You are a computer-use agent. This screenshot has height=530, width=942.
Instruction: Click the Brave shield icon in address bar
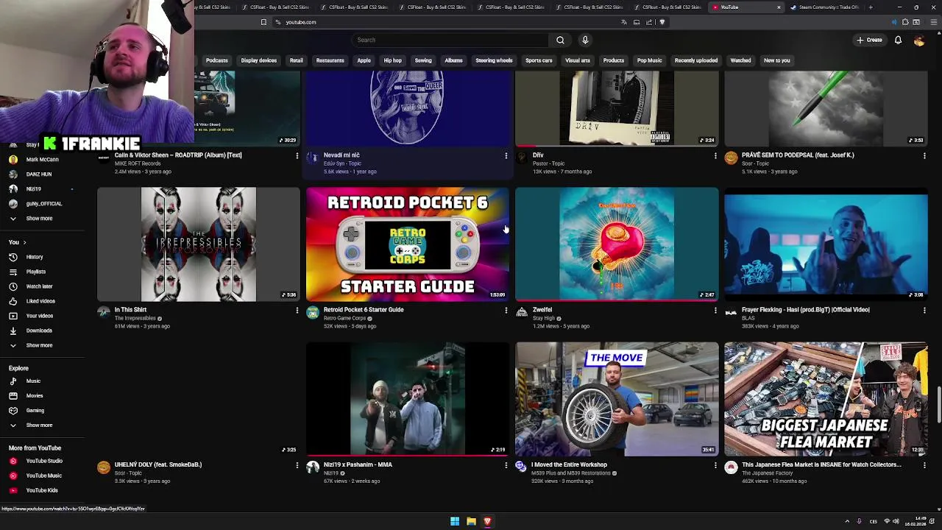point(662,22)
